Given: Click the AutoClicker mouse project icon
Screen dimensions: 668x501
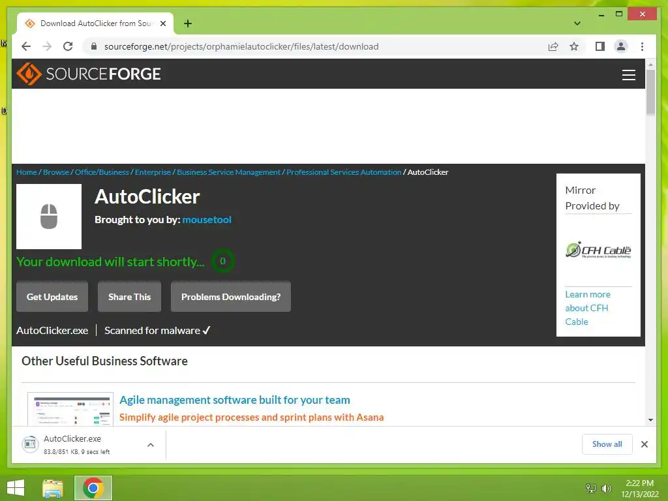Looking at the screenshot, I should point(49,217).
